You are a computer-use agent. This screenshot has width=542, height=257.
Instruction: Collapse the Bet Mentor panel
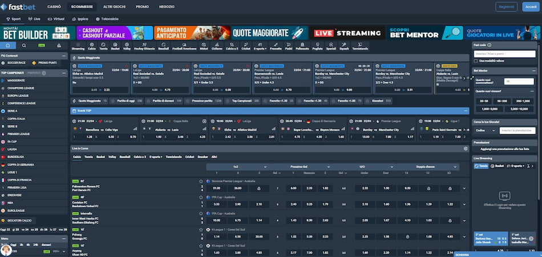coord(533,71)
